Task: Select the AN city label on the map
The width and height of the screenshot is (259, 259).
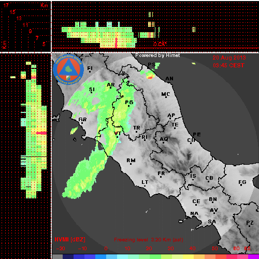Action: tap(169, 79)
